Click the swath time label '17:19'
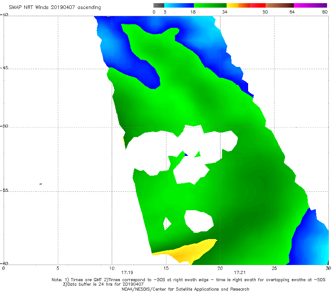This screenshot has width=332, height=292. tap(127, 273)
